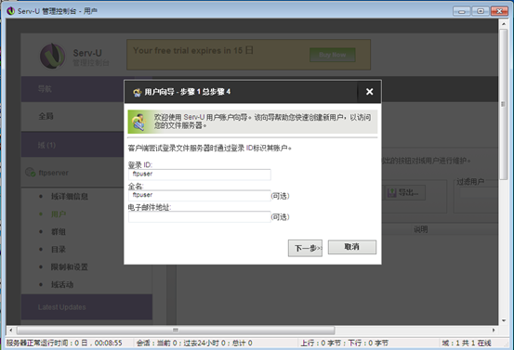Viewport: 514px width, 350px height.
Task: Click the 过滤用户 filter field
Action: (479, 194)
